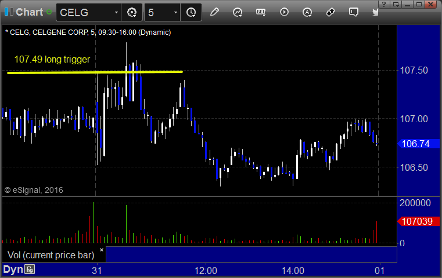This screenshot has width=442, height=278.
Task: Click the 200000 volume axis label
Action: 415,203
